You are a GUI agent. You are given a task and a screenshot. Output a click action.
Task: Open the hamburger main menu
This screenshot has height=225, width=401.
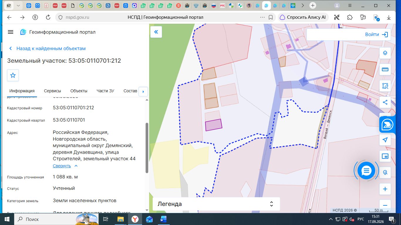pyautogui.click(x=11, y=32)
